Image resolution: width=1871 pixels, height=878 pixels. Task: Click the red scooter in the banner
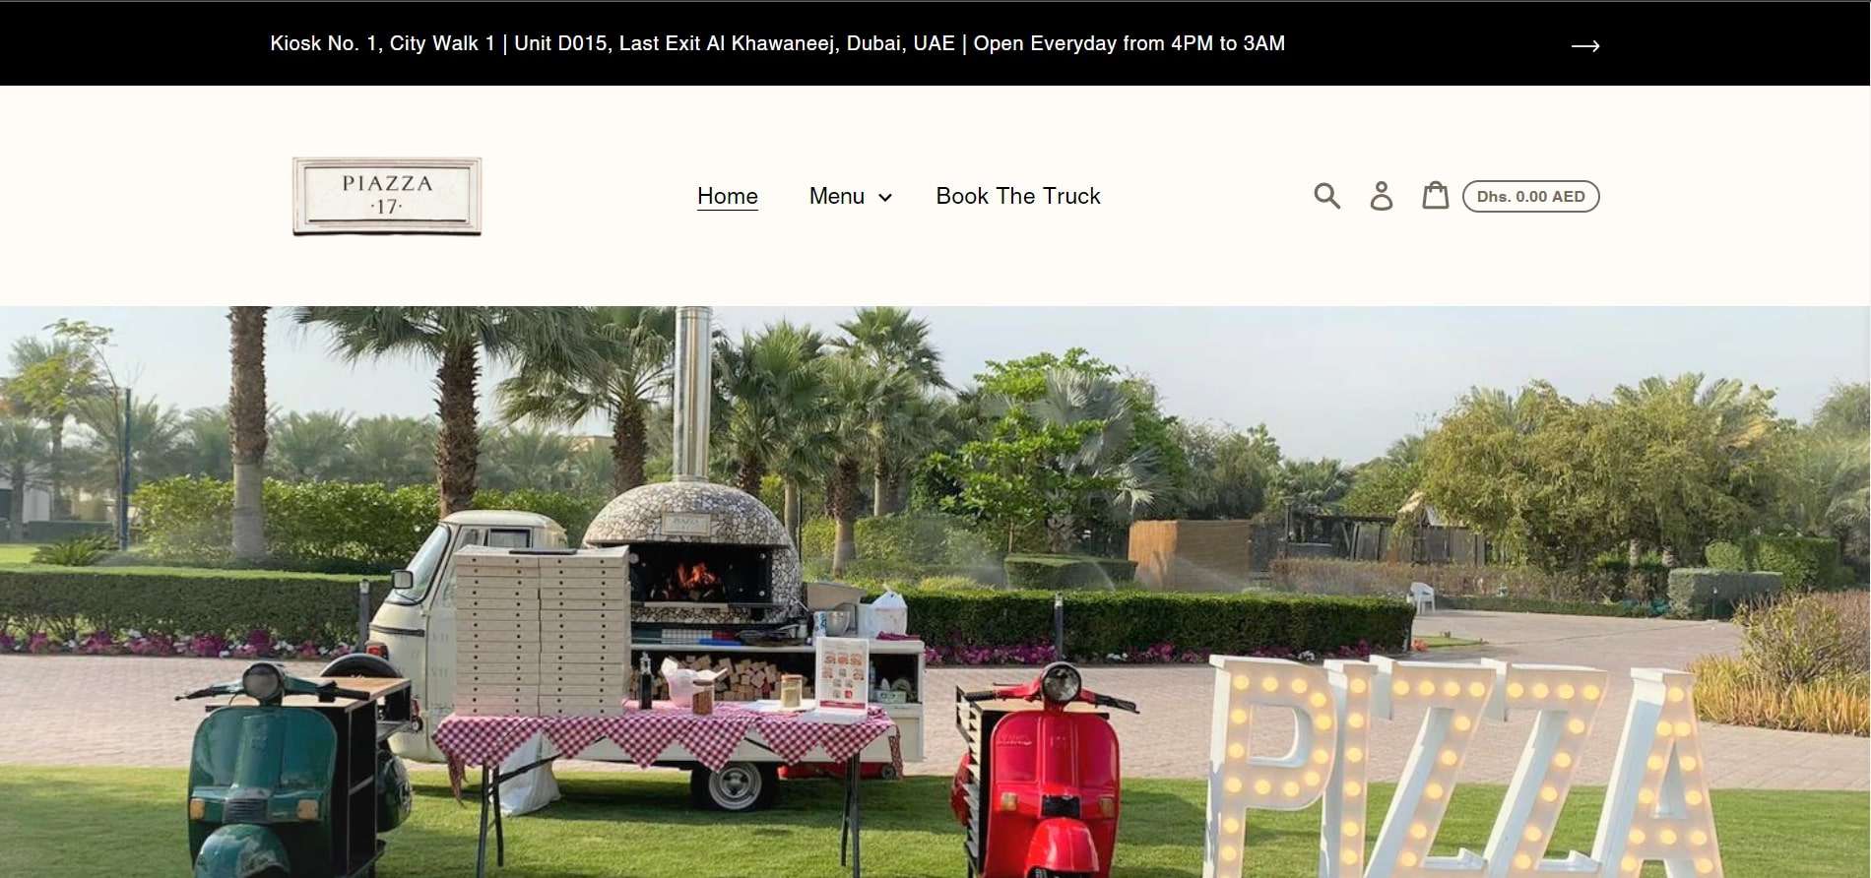[1042, 773]
